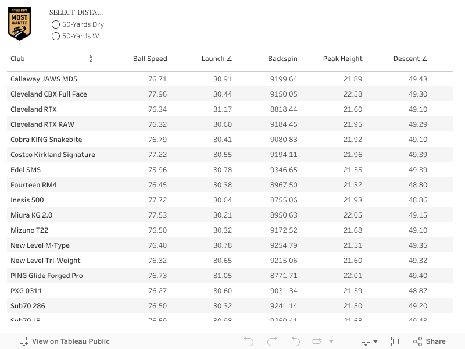Select the Costco Kirkland Signature row label
Screen dimensions: 465x349
pos(53,155)
